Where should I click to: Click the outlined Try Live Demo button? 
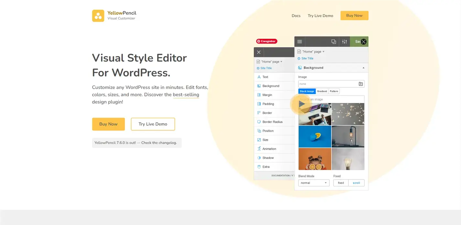(x=153, y=124)
